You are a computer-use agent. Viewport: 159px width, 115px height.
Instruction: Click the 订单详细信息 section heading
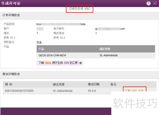(11, 15)
